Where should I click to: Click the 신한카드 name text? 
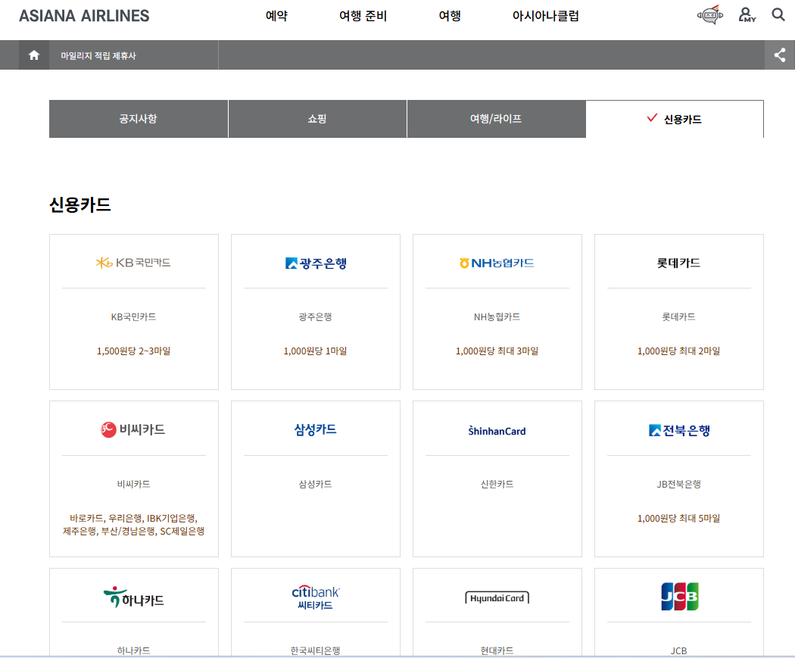497,484
